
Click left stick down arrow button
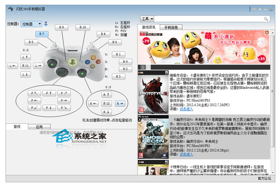(25, 74)
